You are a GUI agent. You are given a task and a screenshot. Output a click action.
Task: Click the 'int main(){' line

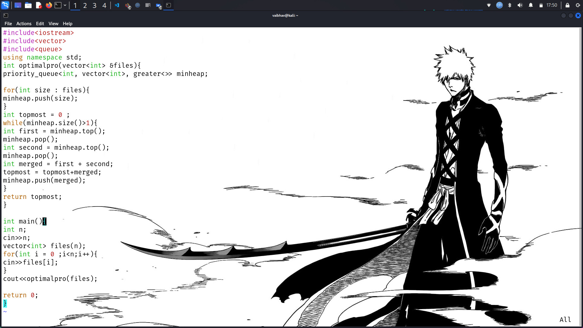pyautogui.click(x=25, y=221)
